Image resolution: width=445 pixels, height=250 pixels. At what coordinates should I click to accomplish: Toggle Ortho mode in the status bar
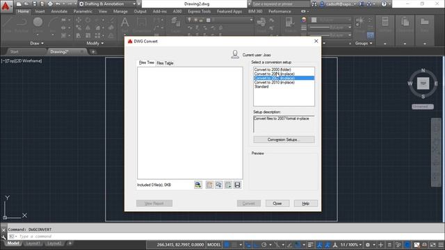[x=256, y=244]
